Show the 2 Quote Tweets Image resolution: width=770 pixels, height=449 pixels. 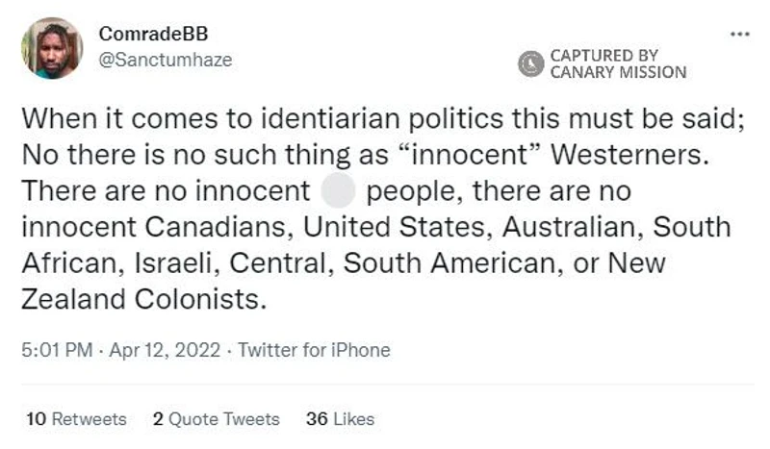click(x=217, y=419)
